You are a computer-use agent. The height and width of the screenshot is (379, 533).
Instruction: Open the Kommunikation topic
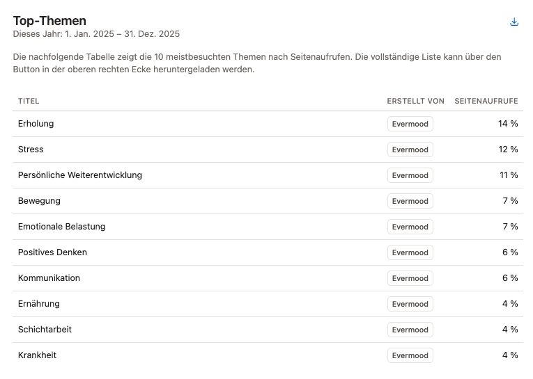click(x=49, y=278)
